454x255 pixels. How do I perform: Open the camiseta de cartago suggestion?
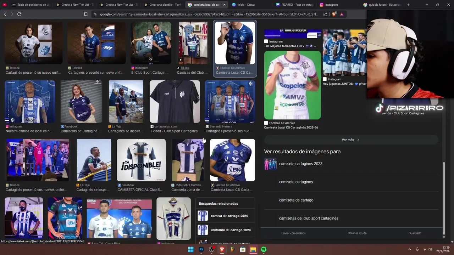tap(296, 200)
